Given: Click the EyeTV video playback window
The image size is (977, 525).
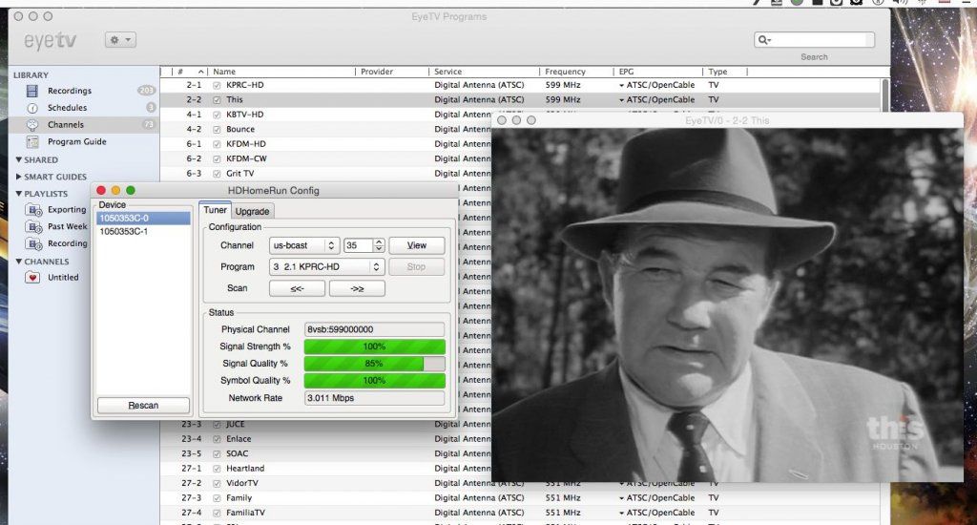Looking at the screenshot, I should (x=727, y=304).
